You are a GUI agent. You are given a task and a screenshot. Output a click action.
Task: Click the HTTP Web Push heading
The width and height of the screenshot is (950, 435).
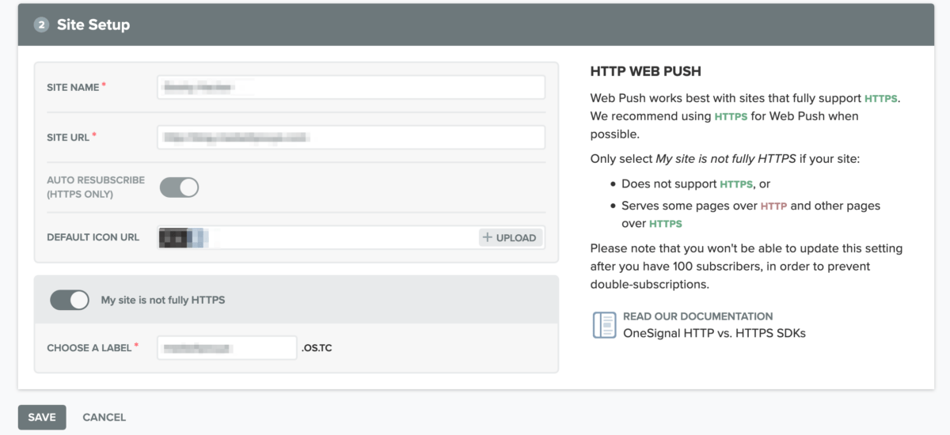click(646, 72)
